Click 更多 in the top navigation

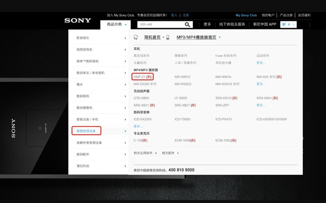pyautogui.click(x=207, y=24)
